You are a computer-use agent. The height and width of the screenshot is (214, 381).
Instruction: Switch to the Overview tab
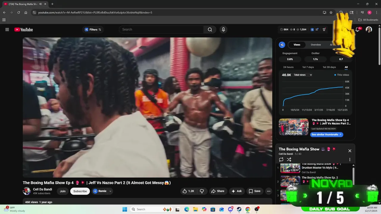(x=316, y=45)
